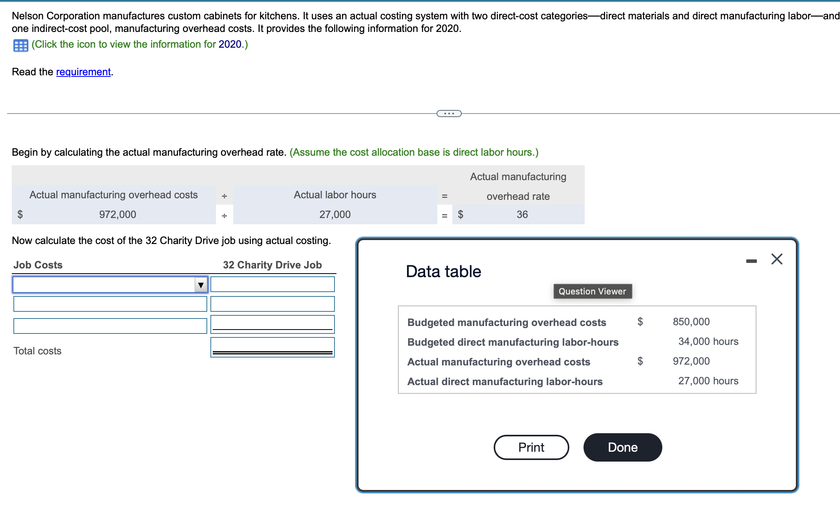Click the 972,000 overhead costs value
Image resolution: width=840 pixels, height=529 pixels.
pos(117,214)
